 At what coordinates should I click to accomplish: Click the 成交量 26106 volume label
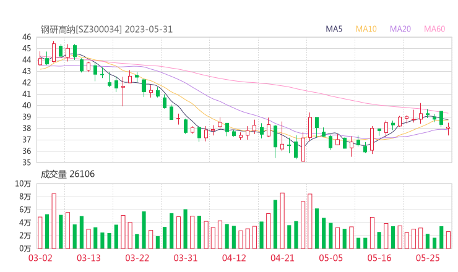coord(67,174)
